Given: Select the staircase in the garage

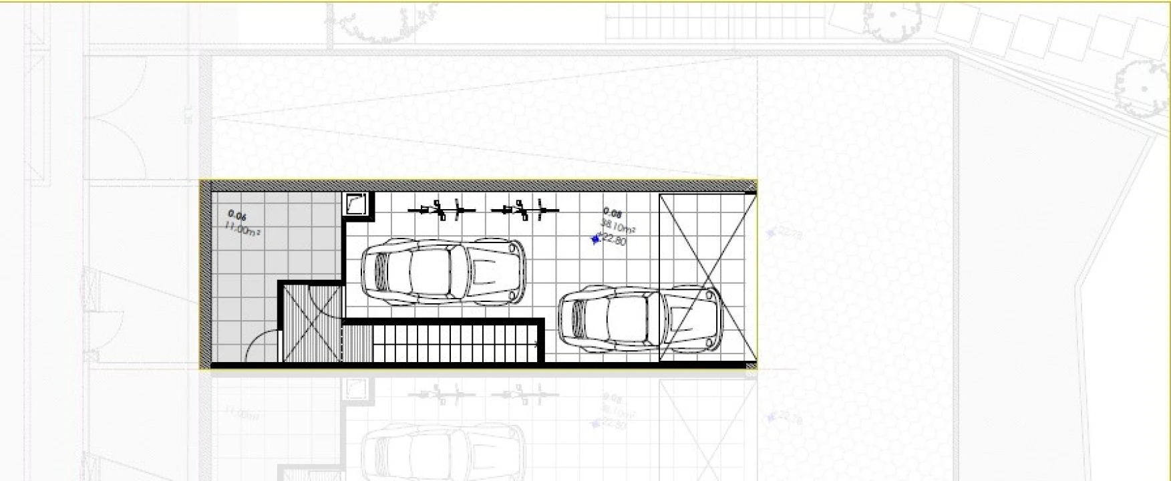Looking at the screenshot, I should coord(456,343).
